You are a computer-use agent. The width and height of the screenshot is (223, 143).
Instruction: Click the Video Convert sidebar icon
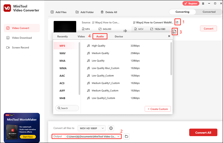click(x=8, y=28)
